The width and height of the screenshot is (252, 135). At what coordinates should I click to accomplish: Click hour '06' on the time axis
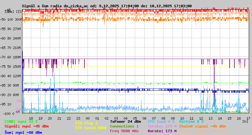point(145,118)
